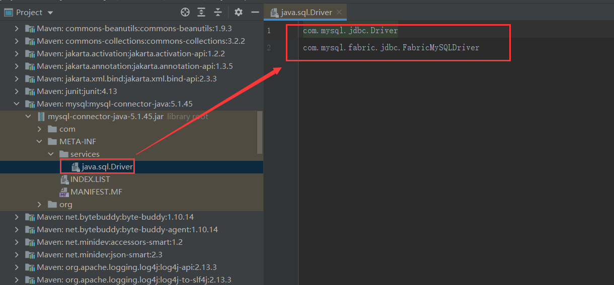
Task: Click library icon of commons-collections:3.2.2
Action: [30, 41]
